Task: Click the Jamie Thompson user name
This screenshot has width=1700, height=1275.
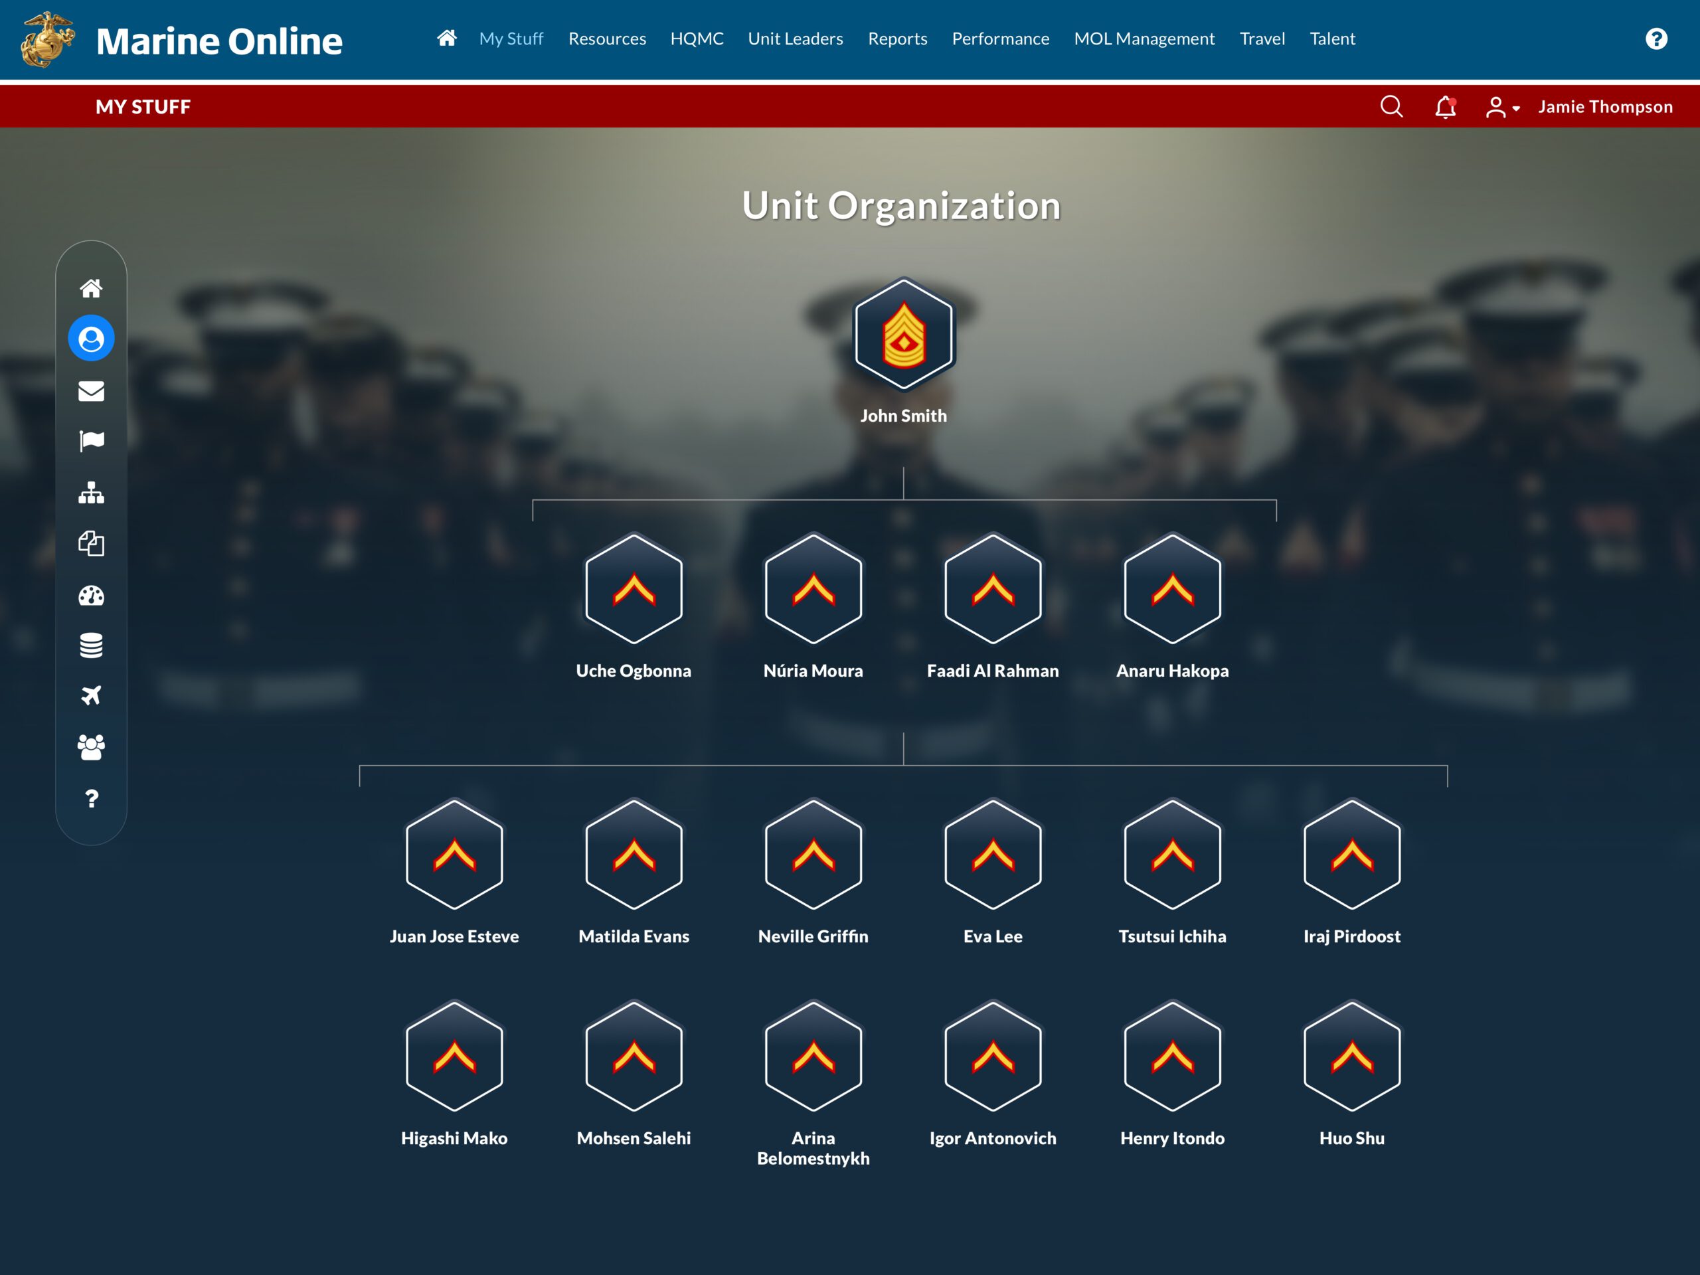Action: coord(1604,107)
